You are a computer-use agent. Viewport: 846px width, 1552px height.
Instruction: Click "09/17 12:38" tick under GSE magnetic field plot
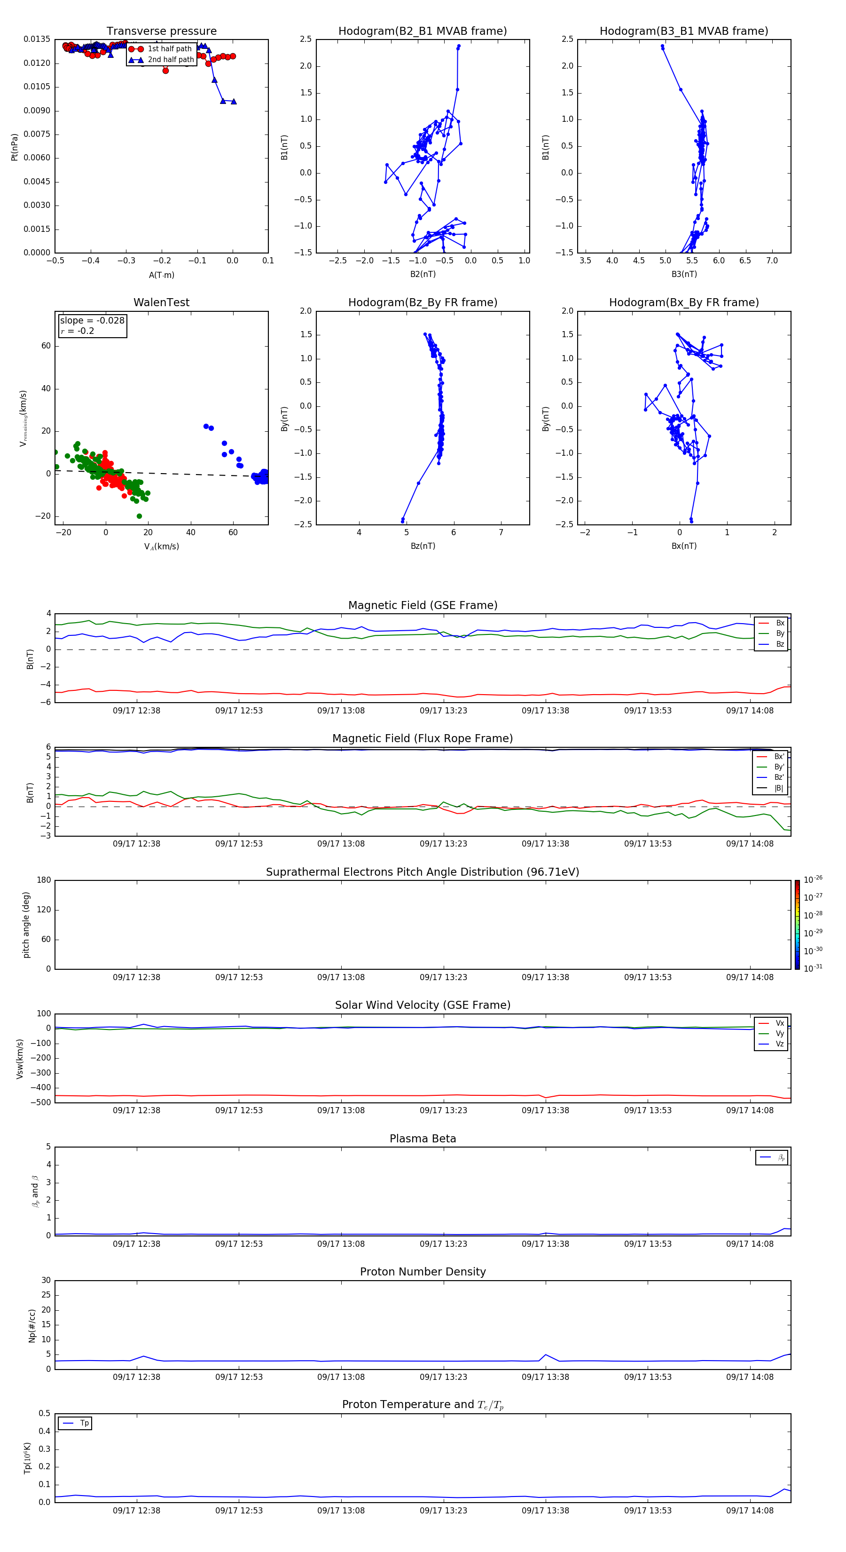(x=137, y=710)
